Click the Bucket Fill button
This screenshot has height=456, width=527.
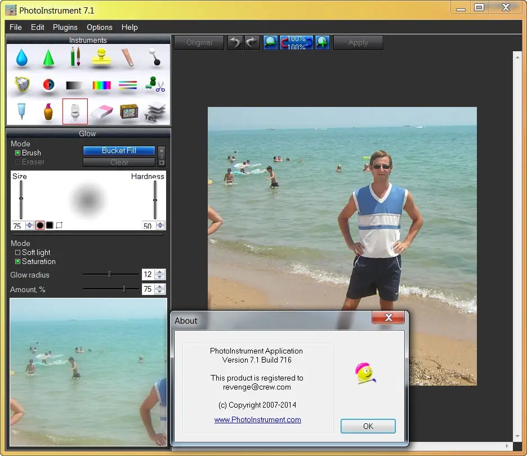[x=119, y=150]
